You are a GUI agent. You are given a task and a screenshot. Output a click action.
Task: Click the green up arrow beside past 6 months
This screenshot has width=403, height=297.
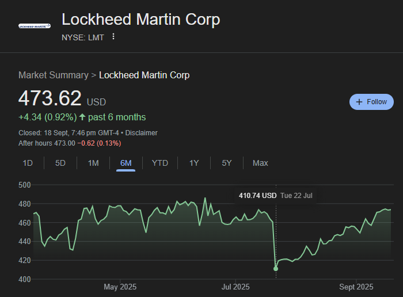(x=82, y=117)
